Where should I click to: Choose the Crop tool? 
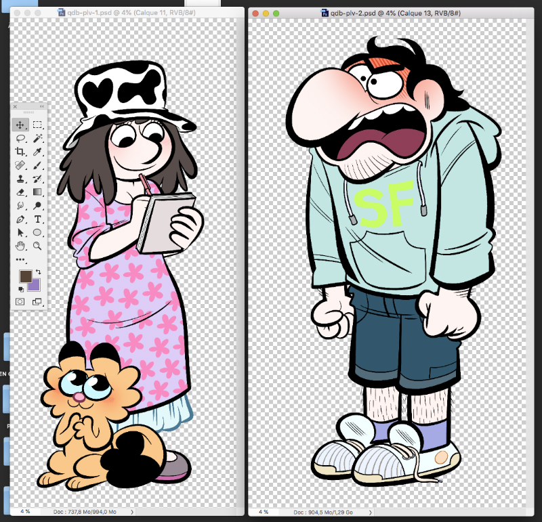coord(20,152)
